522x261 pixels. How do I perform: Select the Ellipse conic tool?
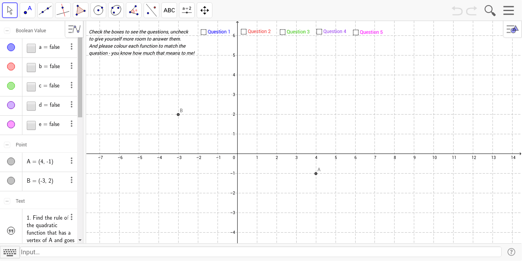click(x=116, y=10)
